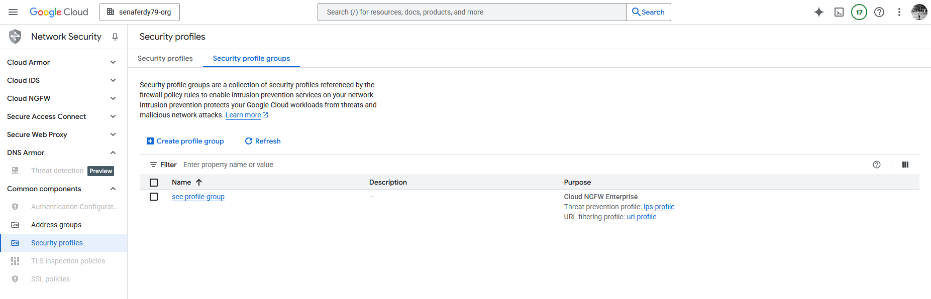This screenshot has width=931, height=299.
Task: Open the main navigation hamburger menu
Action: coord(13,12)
